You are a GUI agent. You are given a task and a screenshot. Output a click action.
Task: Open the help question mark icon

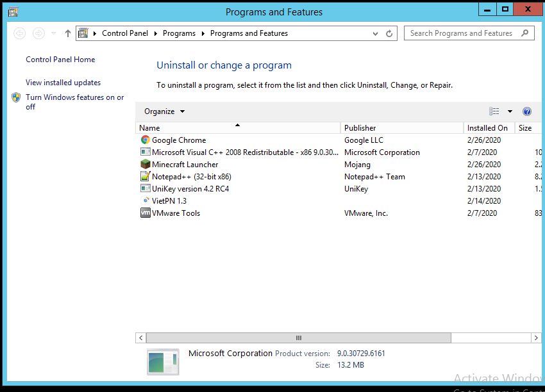click(x=527, y=111)
